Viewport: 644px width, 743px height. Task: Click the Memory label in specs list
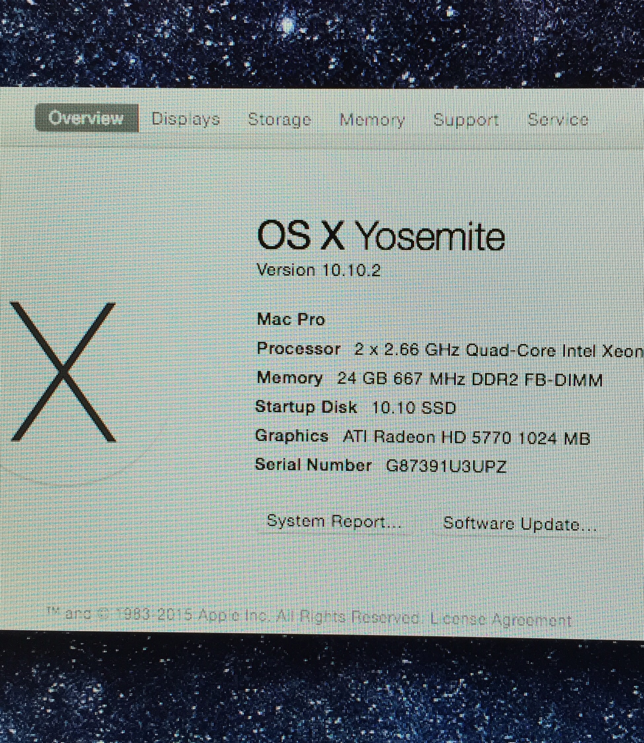click(x=290, y=378)
